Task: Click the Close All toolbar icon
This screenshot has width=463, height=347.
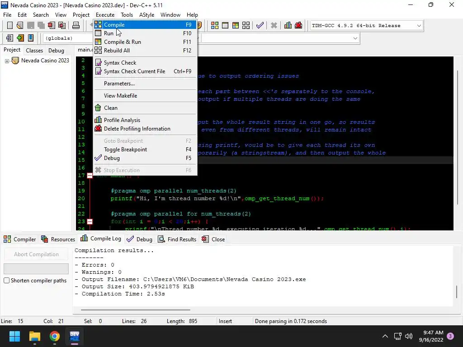Action: [62, 25]
